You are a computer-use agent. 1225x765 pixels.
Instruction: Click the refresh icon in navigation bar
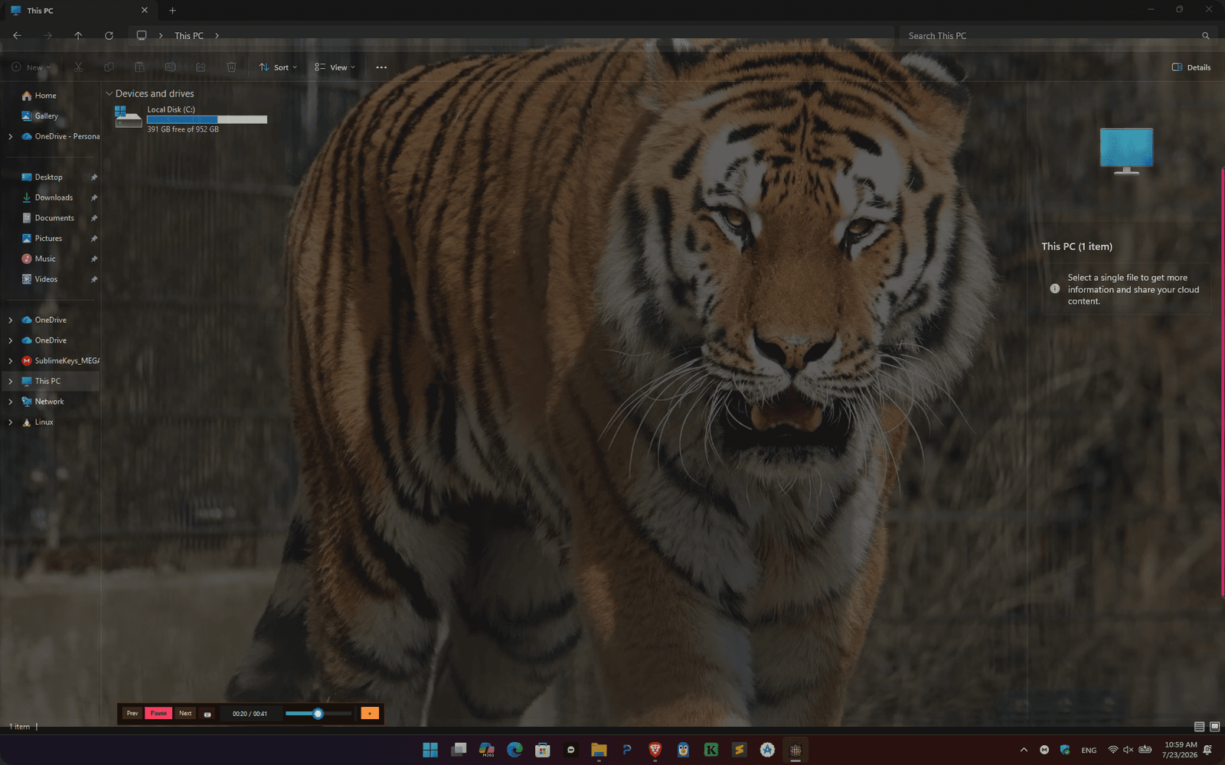click(109, 36)
